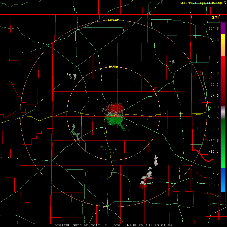
Task: Select the 30.1 scale value
Action: coord(215,84)
